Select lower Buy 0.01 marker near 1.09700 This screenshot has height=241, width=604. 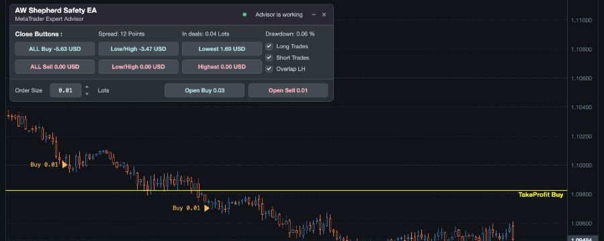tap(206, 208)
